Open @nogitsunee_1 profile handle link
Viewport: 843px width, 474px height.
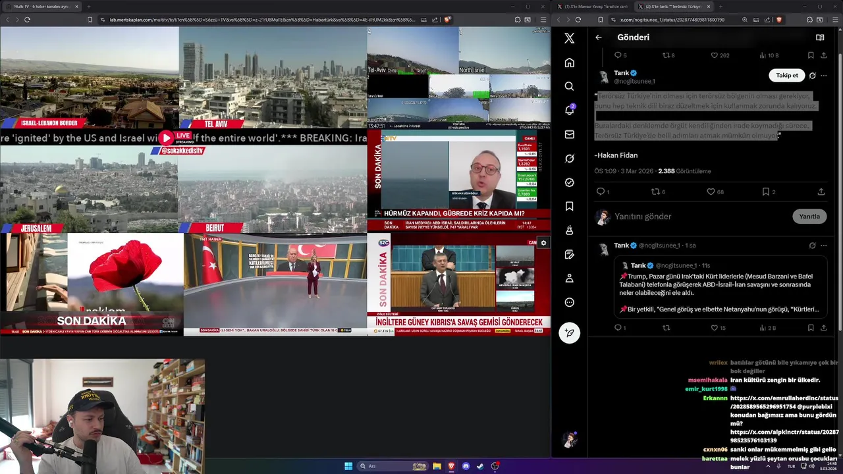point(634,82)
